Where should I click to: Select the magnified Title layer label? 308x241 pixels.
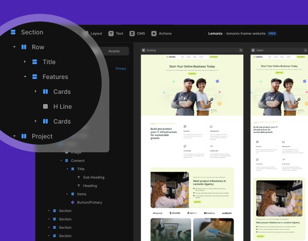pyautogui.click(x=49, y=62)
